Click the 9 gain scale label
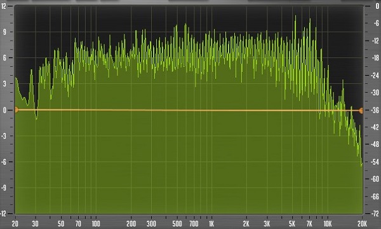This screenshot has height=229, width=381. [x=4, y=32]
